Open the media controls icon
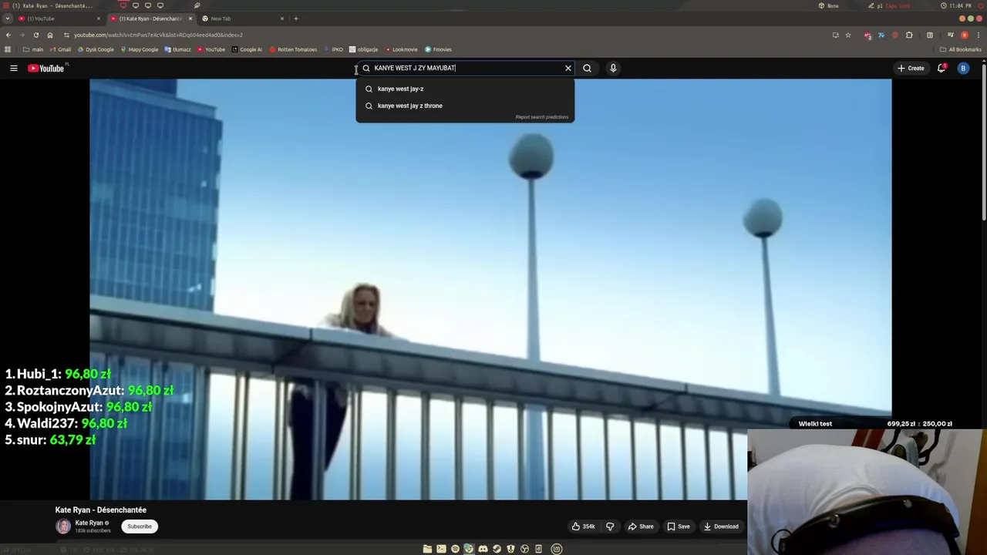 pos(950,35)
